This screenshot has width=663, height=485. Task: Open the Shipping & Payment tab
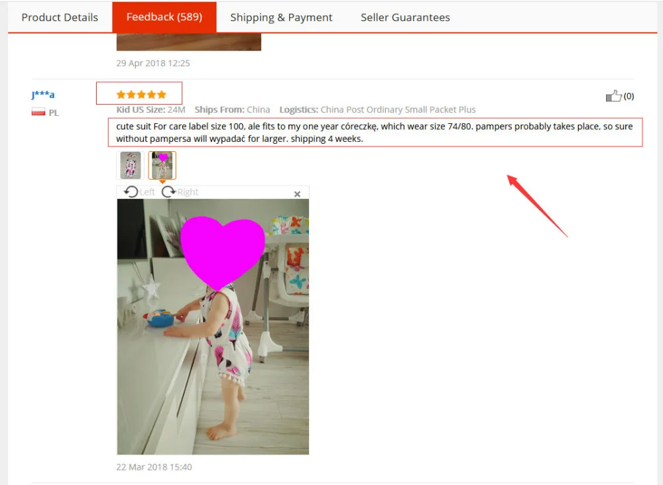pyautogui.click(x=281, y=17)
